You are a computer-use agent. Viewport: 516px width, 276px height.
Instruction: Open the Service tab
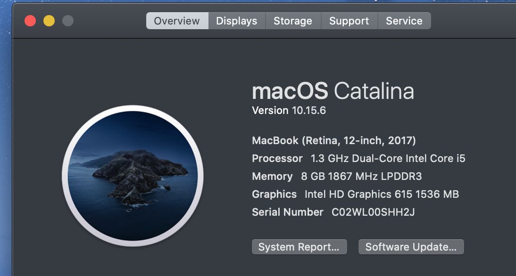tap(404, 21)
